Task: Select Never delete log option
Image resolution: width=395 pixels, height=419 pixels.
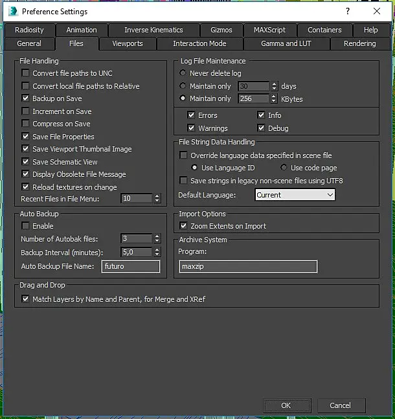Action: tap(183, 73)
